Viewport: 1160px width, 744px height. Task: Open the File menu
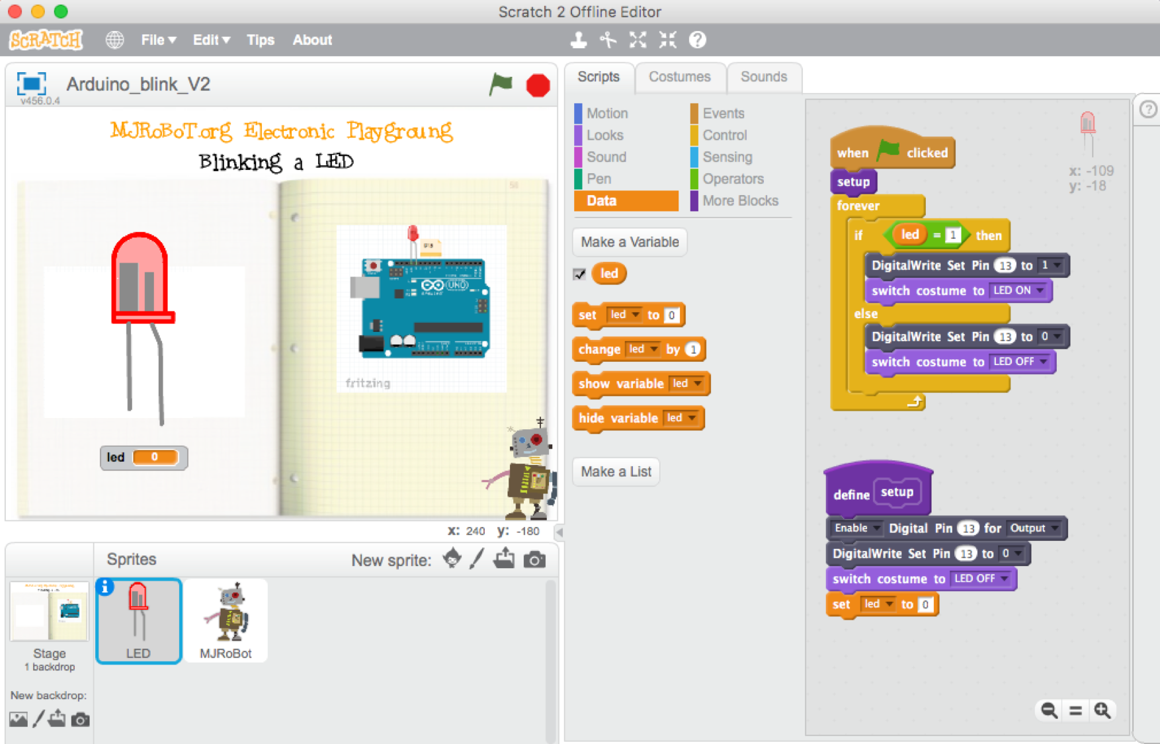coord(159,40)
